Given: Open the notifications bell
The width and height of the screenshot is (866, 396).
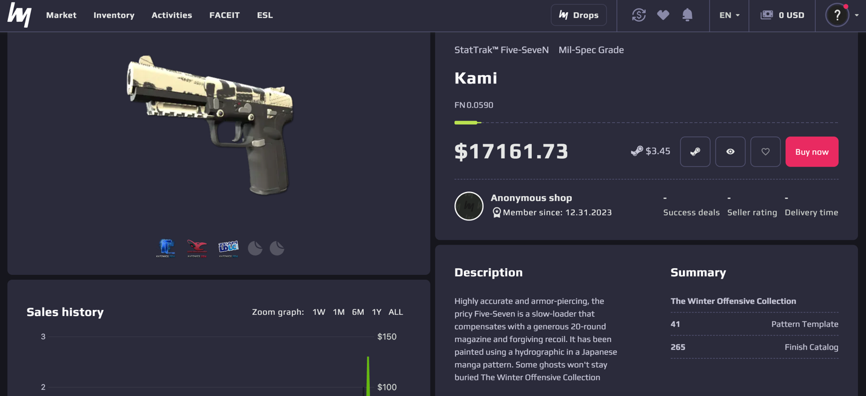Looking at the screenshot, I should tap(687, 15).
